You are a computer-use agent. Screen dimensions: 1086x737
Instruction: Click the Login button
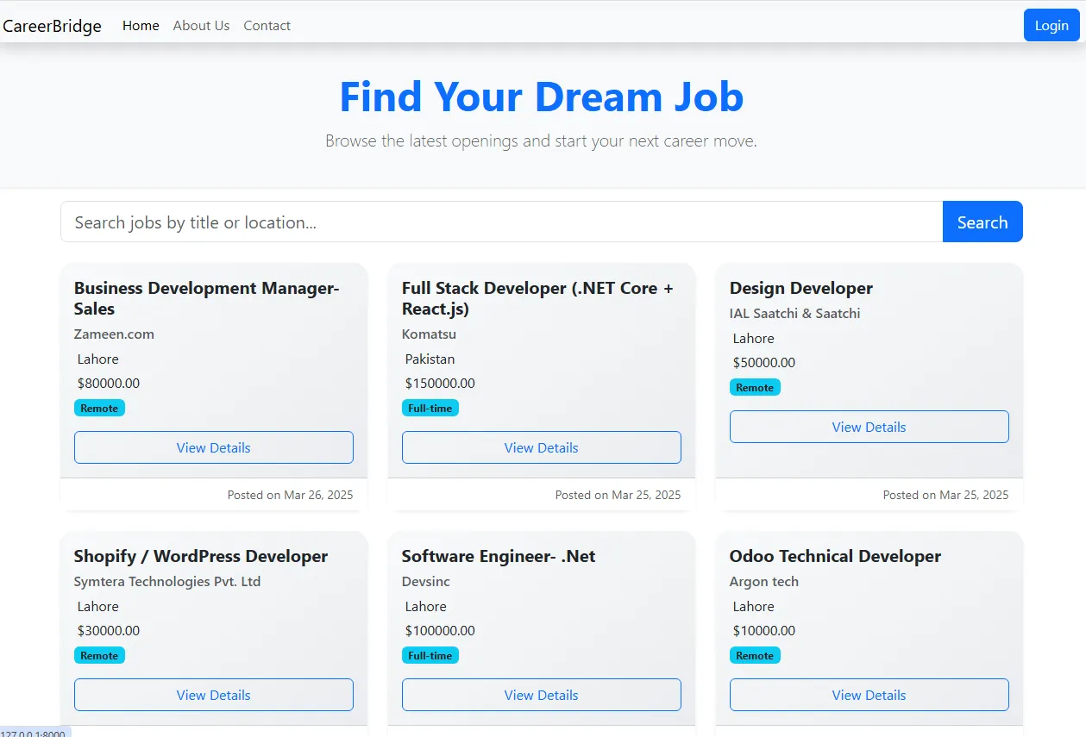pos(1051,25)
